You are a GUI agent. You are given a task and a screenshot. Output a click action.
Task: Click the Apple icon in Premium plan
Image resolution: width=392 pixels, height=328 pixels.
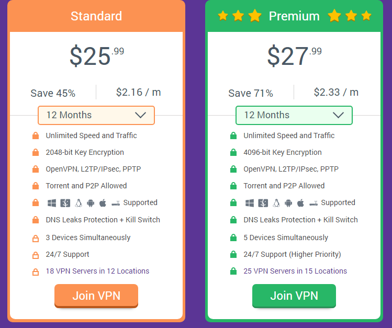pos(300,203)
